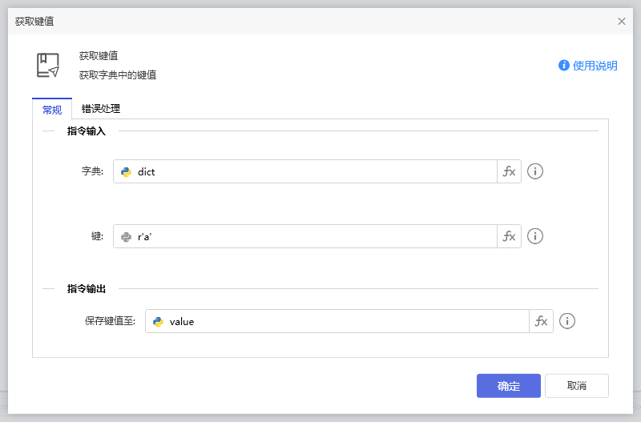This screenshot has height=422, width=641.
Task: Click the 获取键值 book icon
Action: click(x=48, y=65)
